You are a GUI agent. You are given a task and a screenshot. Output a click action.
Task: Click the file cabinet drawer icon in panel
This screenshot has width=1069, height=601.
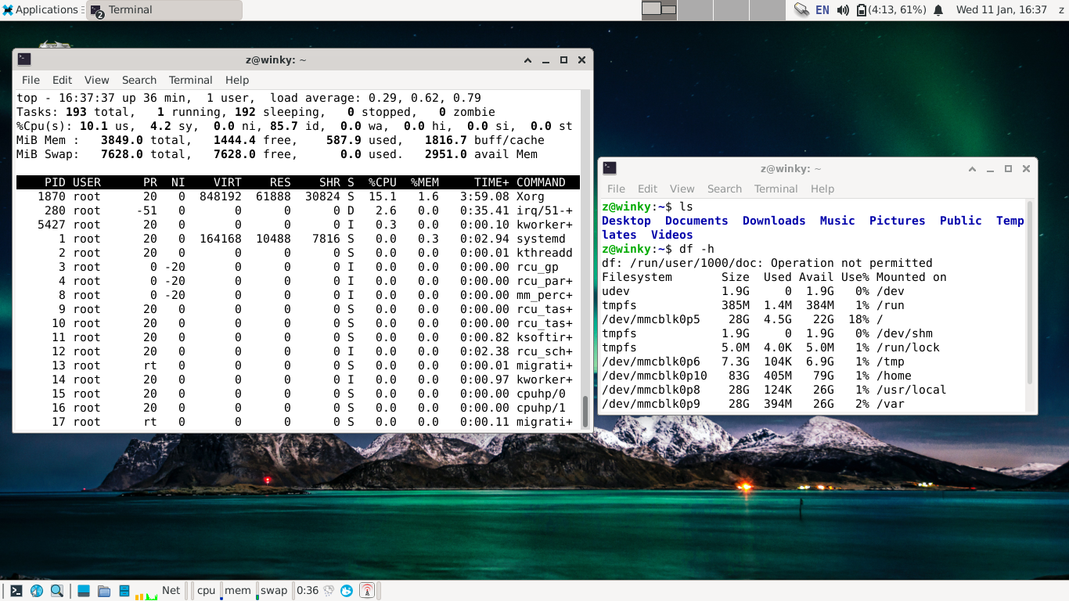(x=124, y=591)
